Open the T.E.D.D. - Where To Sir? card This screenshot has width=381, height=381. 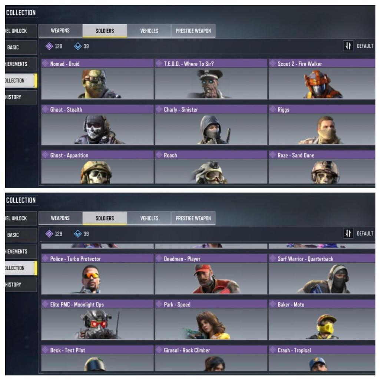coord(211,79)
